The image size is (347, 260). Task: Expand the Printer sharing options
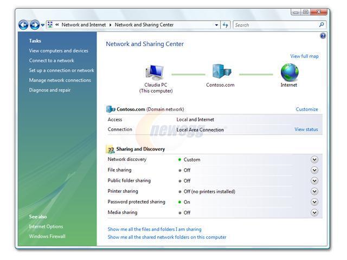coord(314,191)
